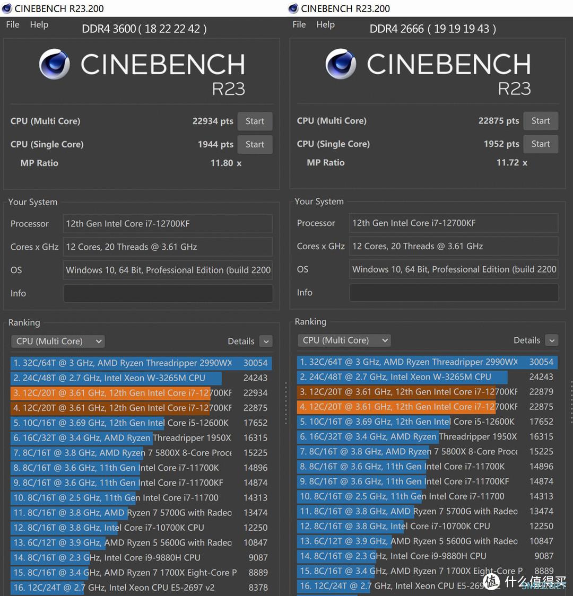Select i9-9880H ranking row in left window

click(141, 558)
